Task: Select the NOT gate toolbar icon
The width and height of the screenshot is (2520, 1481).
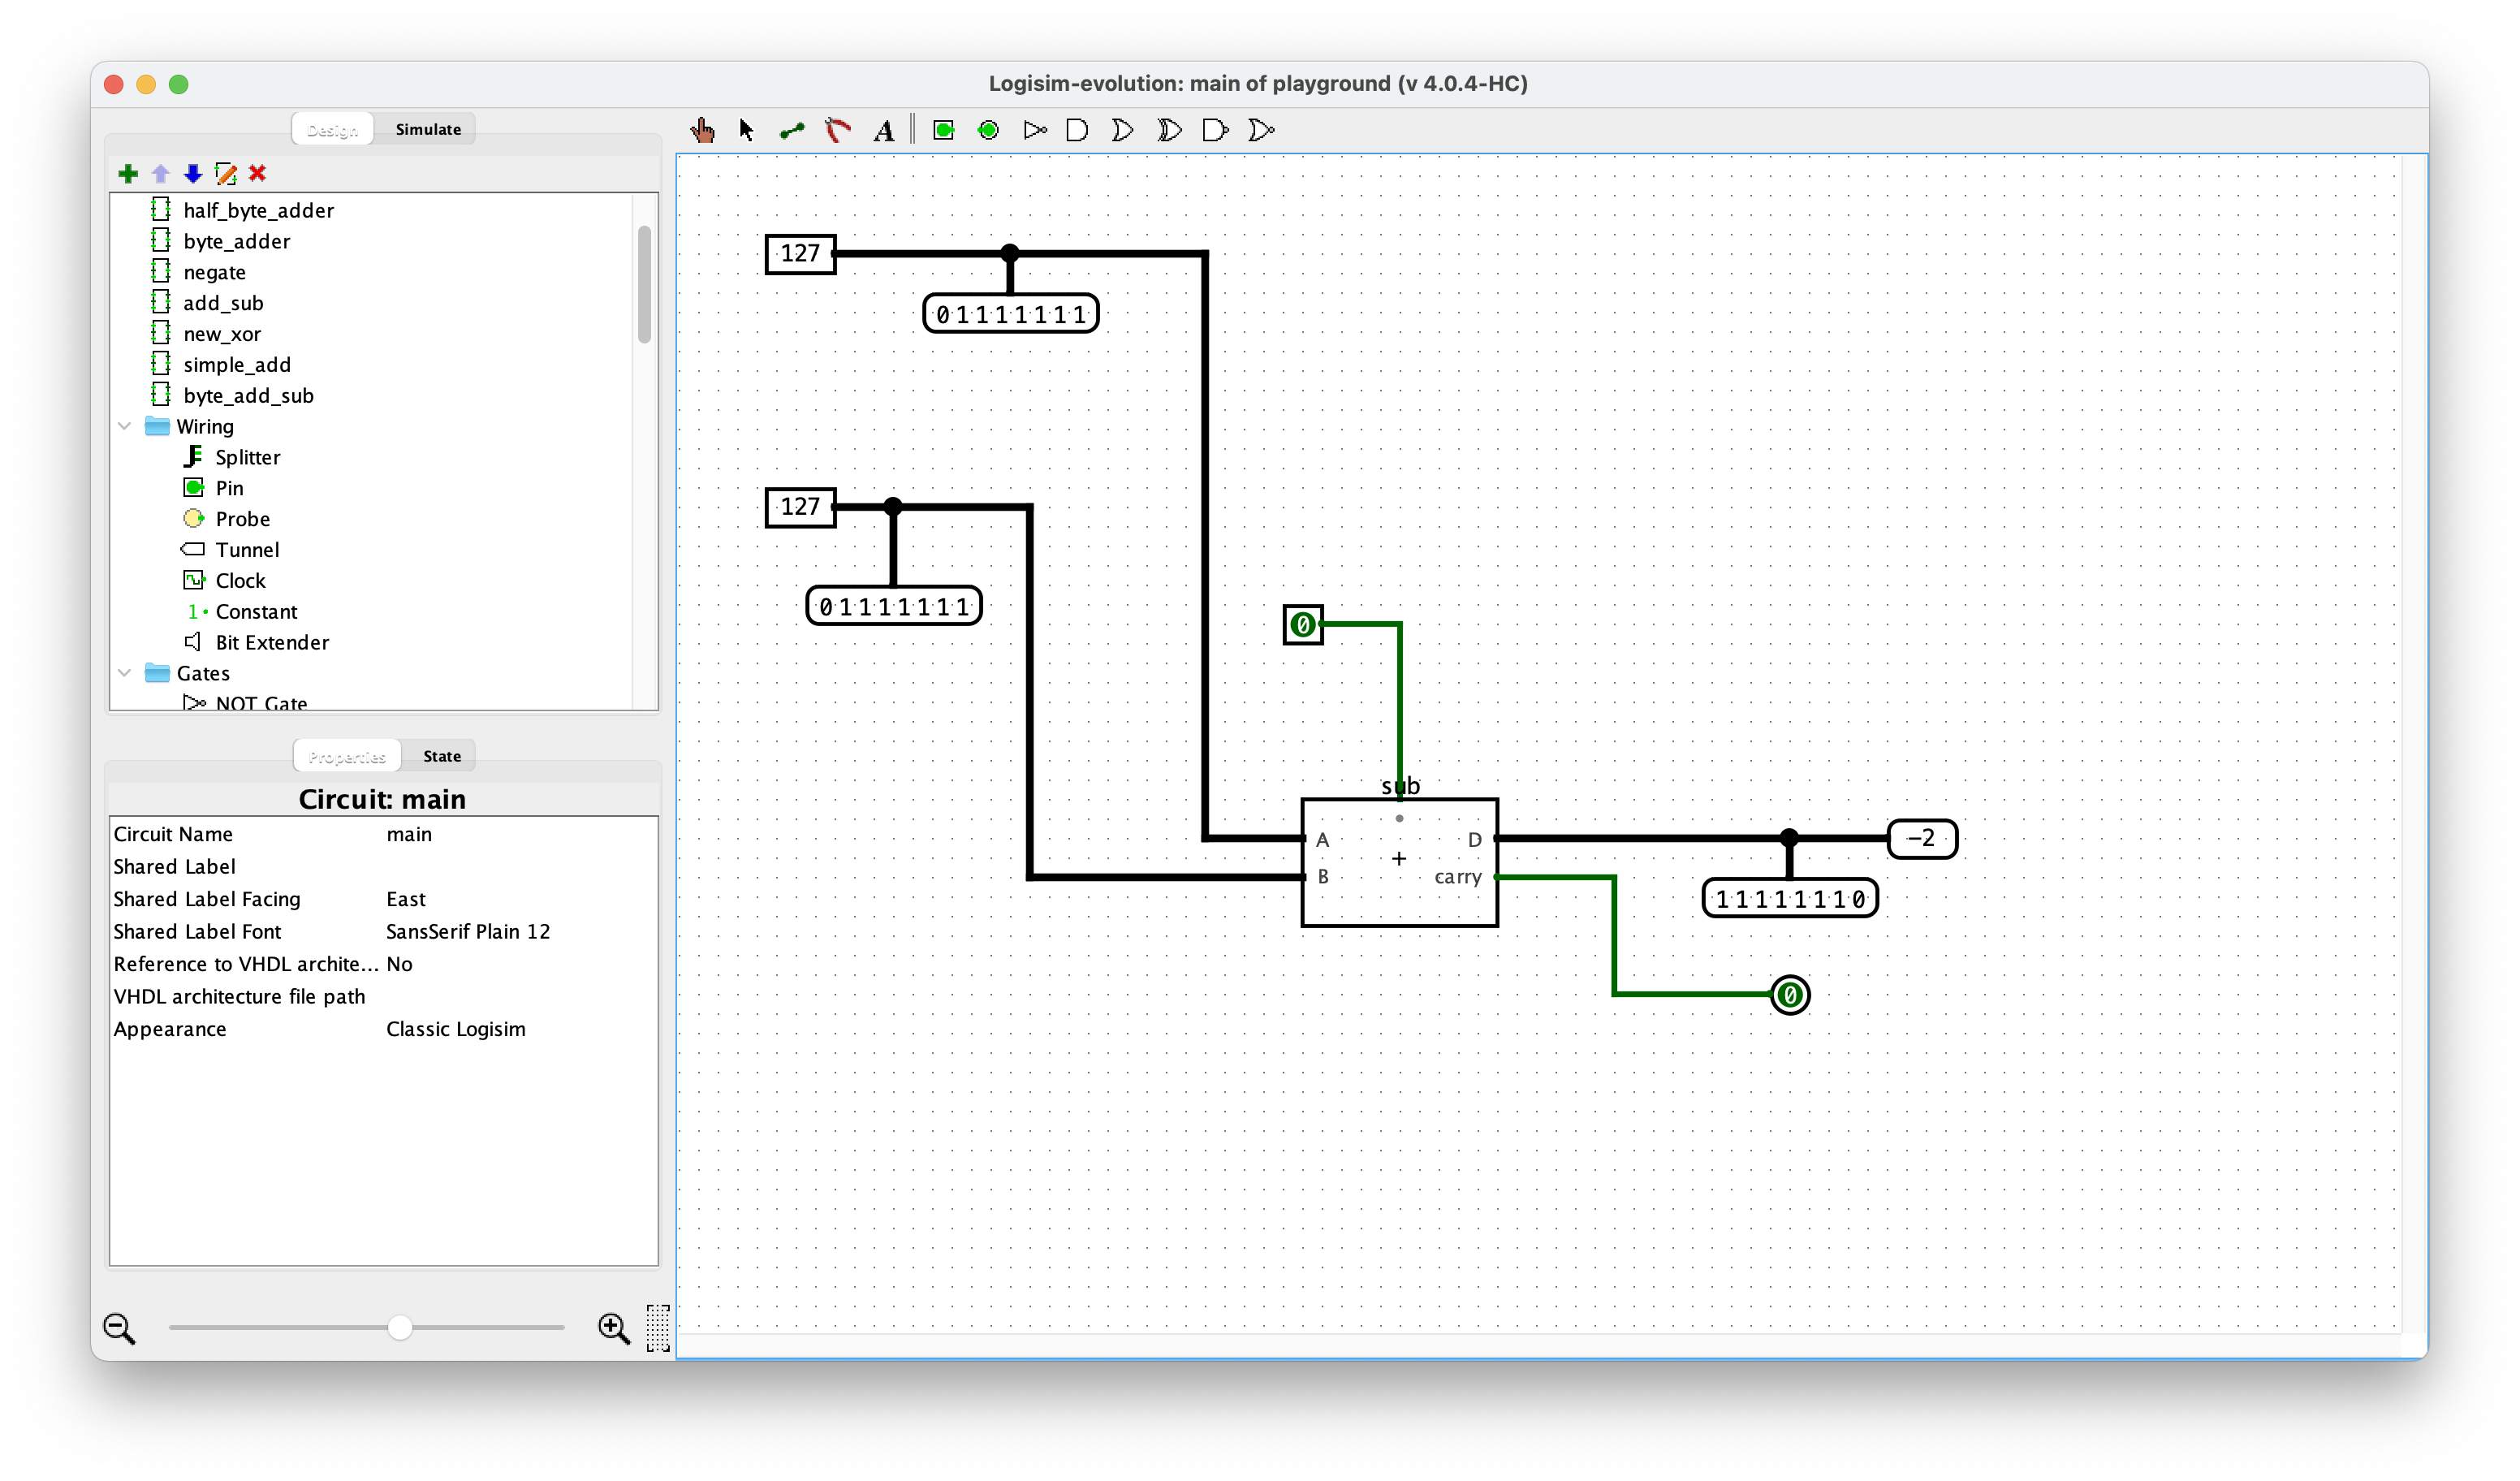Action: coord(1035,130)
